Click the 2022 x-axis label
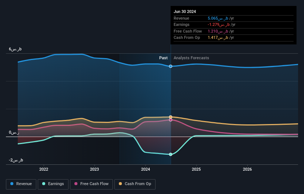This screenshot has height=194, width=304. click(44, 169)
